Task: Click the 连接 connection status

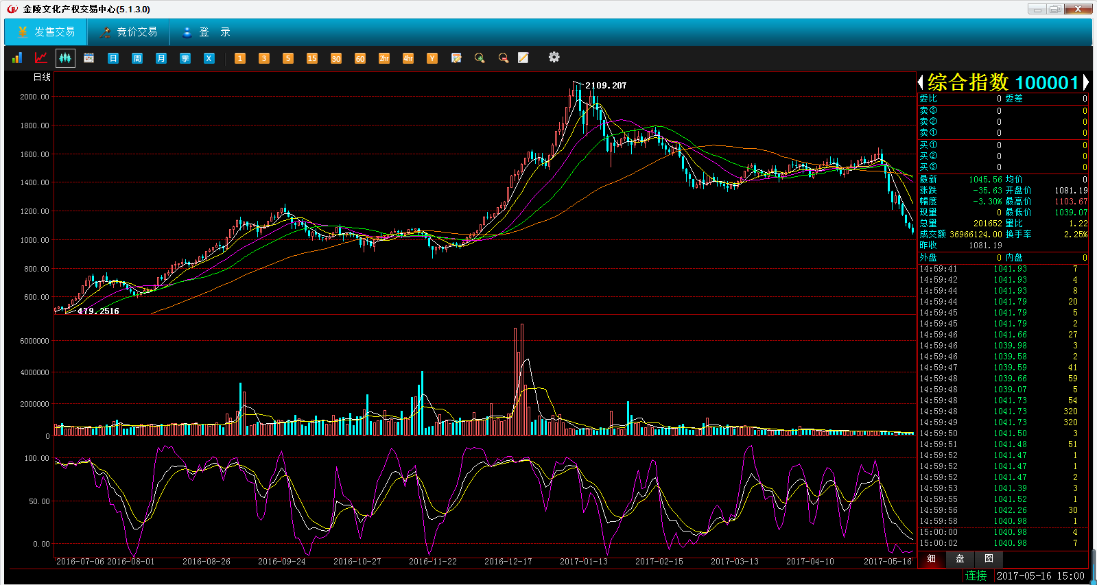Action: (x=976, y=576)
